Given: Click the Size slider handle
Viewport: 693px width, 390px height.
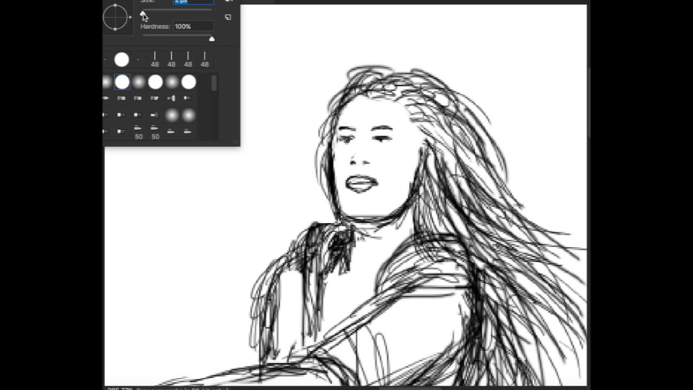Looking at the screenshot, I should pos(143,14).
